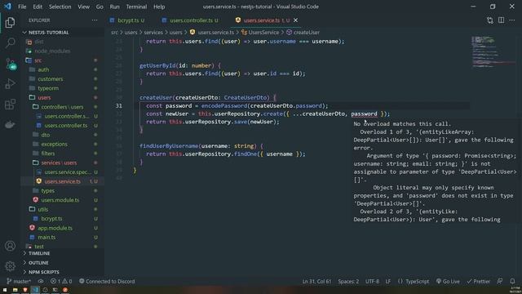522x294 pixels.
Task: Open editor more actions ellipsis
Action: click(x=512, y=20)
